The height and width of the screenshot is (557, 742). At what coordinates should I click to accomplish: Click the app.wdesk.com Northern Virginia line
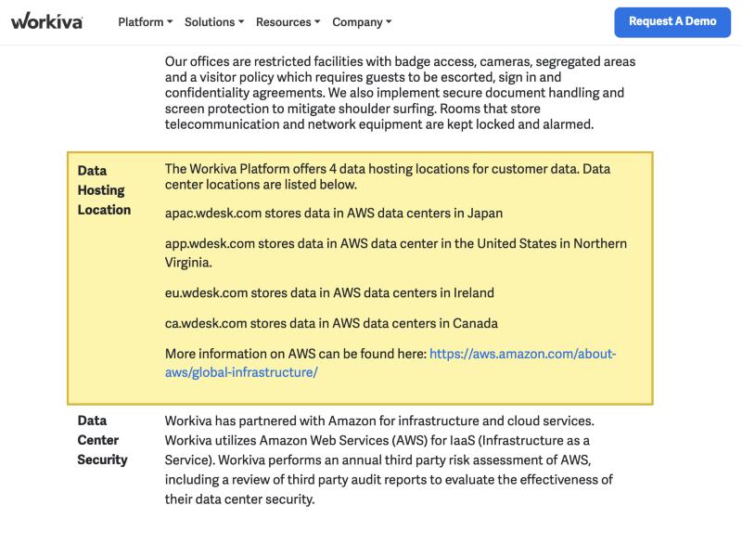[x=396, y=253]
